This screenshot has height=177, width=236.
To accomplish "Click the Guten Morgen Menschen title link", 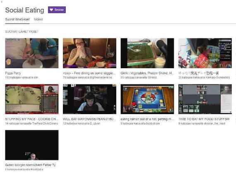I will pos(31,165).
